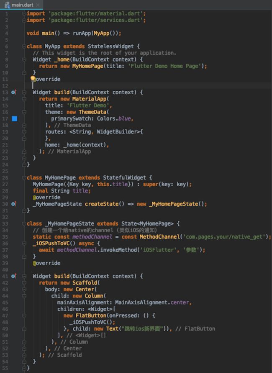The width and height of the screenshot is (272, 373).
Task: Collapse the ThemeData block on line 16
Action: [x=24, y=112]
